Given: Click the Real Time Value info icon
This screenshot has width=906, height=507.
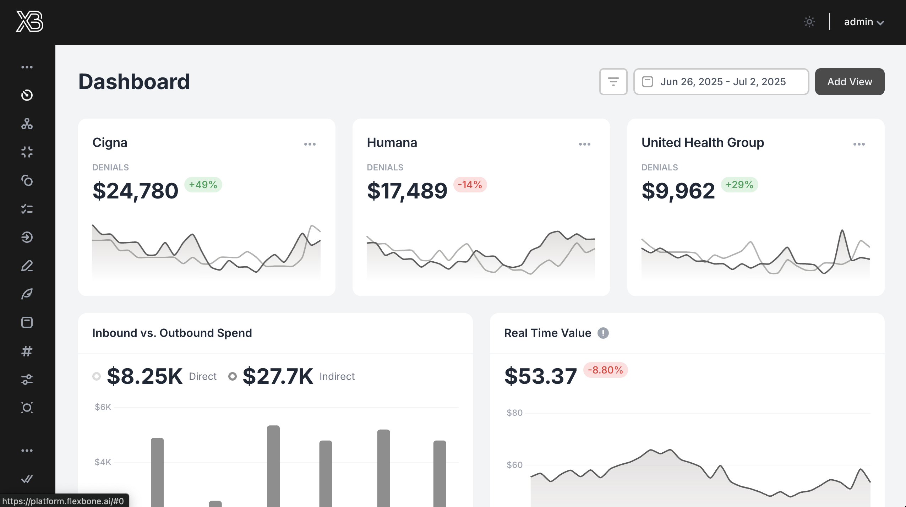Looking at the screenshot, I should point(603,333).
